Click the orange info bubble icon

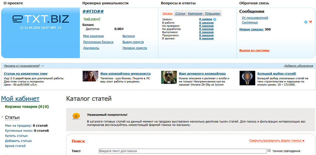[76, 116]
